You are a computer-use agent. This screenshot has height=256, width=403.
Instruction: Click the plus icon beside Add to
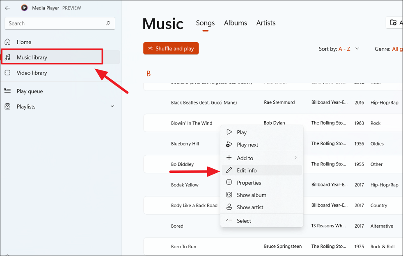229,158
